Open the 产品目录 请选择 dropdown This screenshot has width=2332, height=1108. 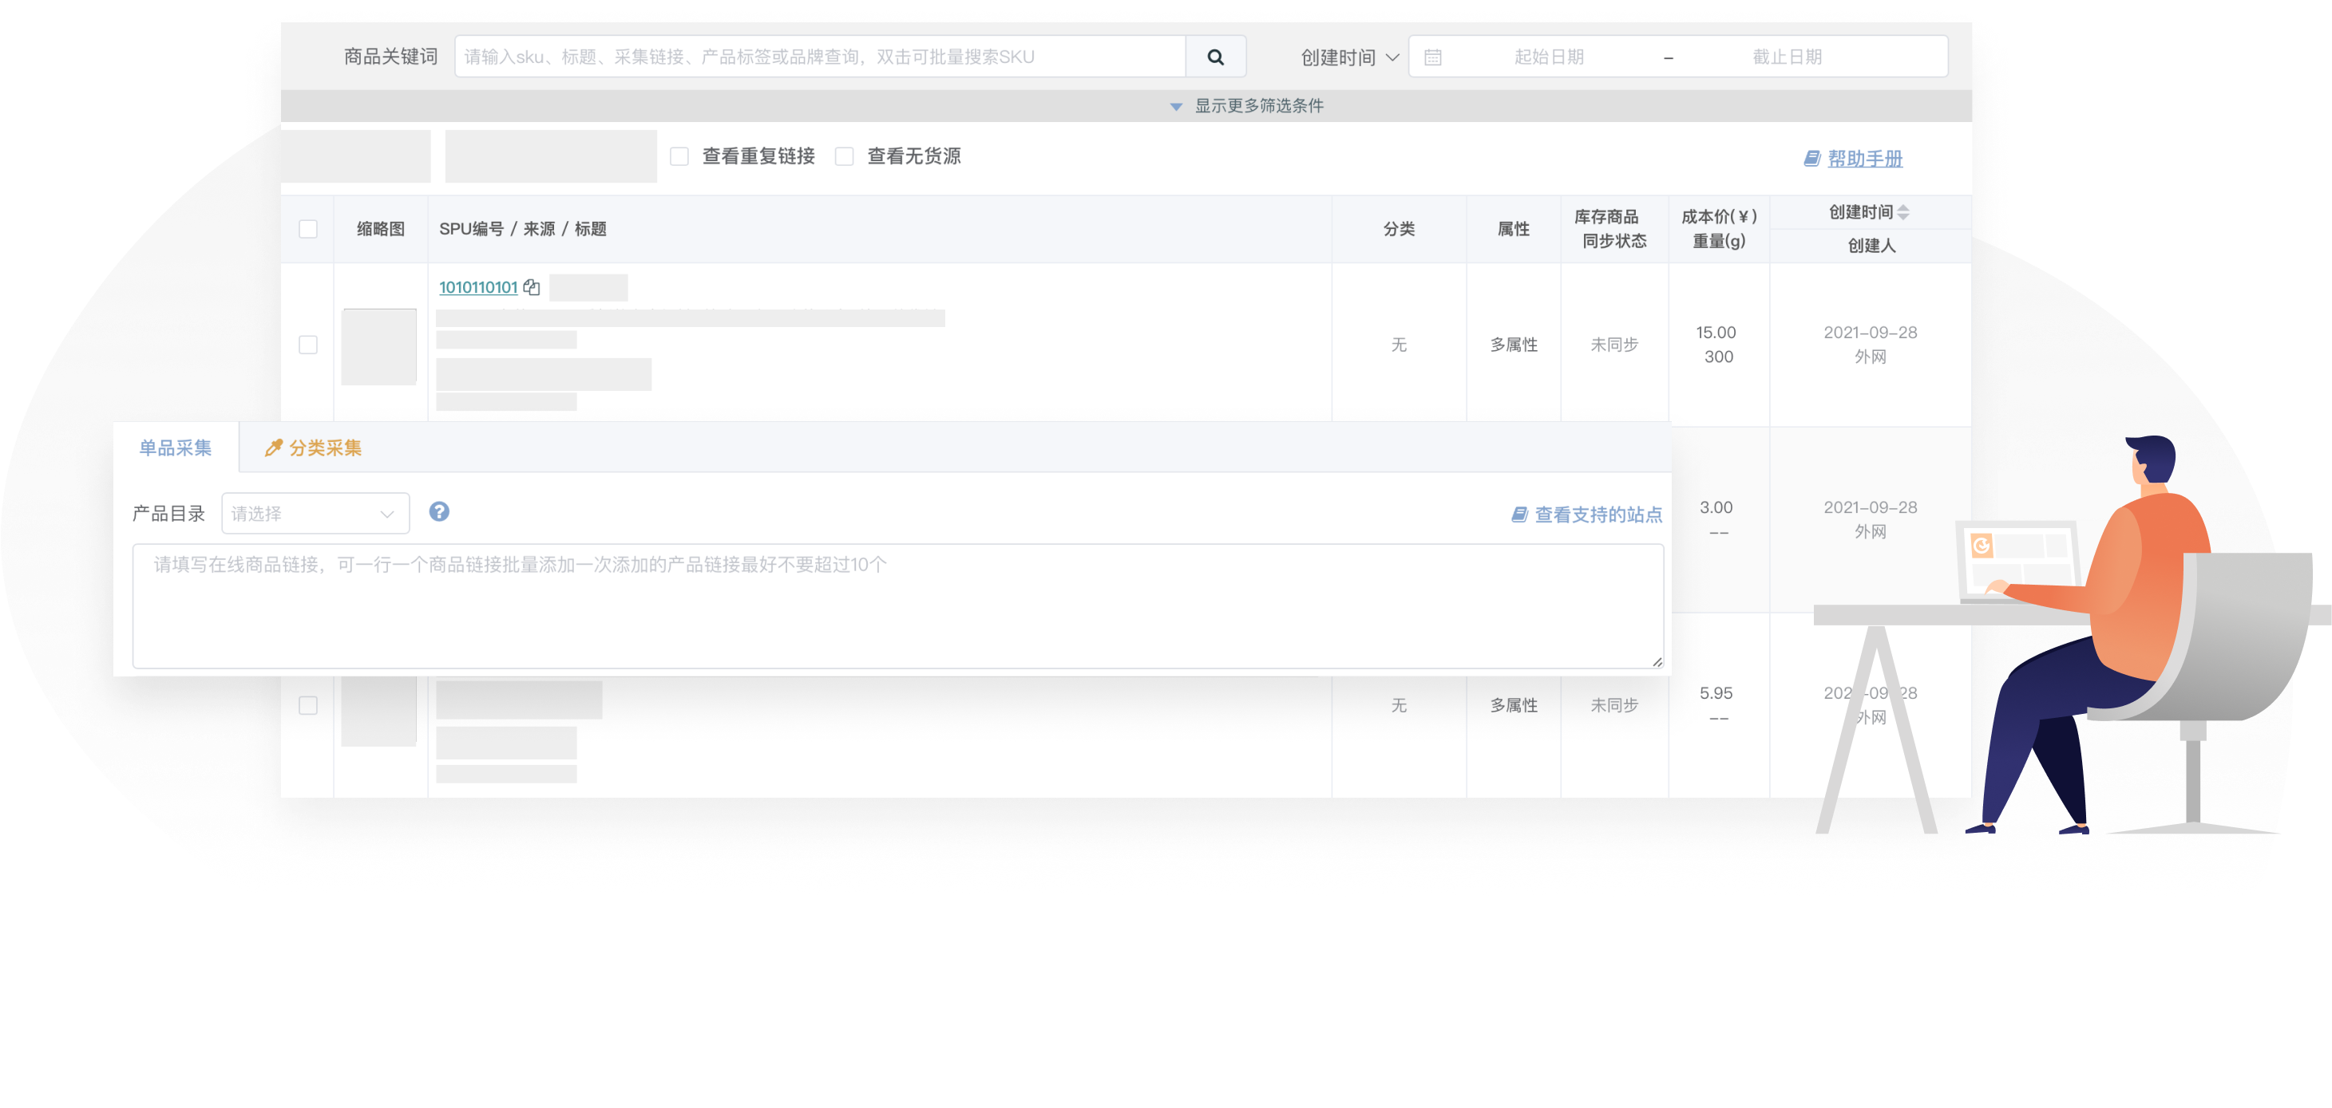click(x=315, y=514)
